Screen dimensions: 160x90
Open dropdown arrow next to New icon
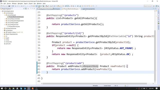coord(3,6)
